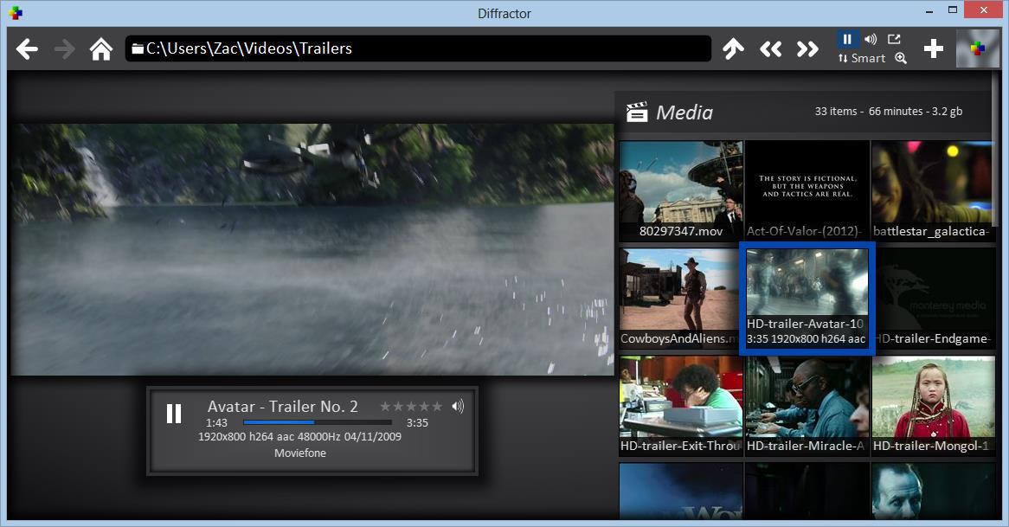Open the Home view
The image size is (1009, 527).
101,48
